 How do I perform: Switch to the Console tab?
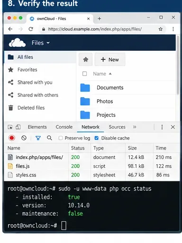tap(64, 127)
